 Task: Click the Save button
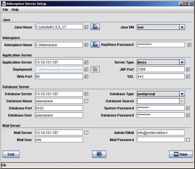point(181,154)
